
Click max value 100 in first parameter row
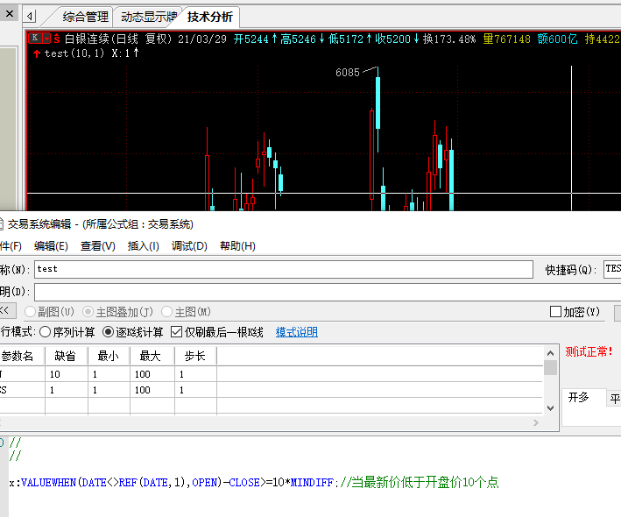click(152, 374)
